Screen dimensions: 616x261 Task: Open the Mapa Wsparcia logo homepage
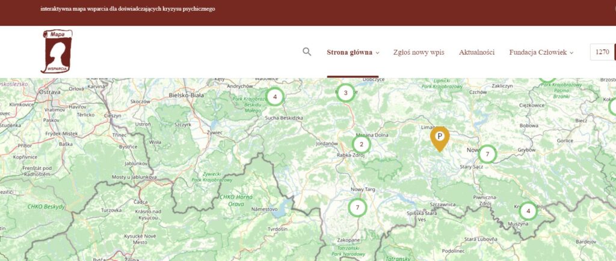(57, 52)
